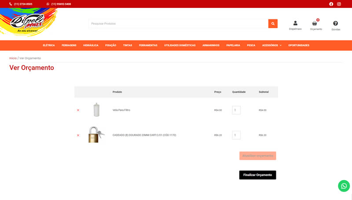This screenshot has height=200, width=352.
Task: Click quantity field for CADEADO DOURADO
Action: click(236, 135)
